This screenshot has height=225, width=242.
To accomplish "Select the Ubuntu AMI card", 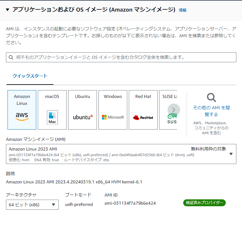I will [83, 110].
